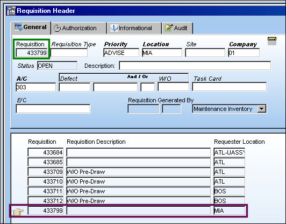Select requisition 433712 in the list
This screenshot has height=224, width=286.
[45, 201]
